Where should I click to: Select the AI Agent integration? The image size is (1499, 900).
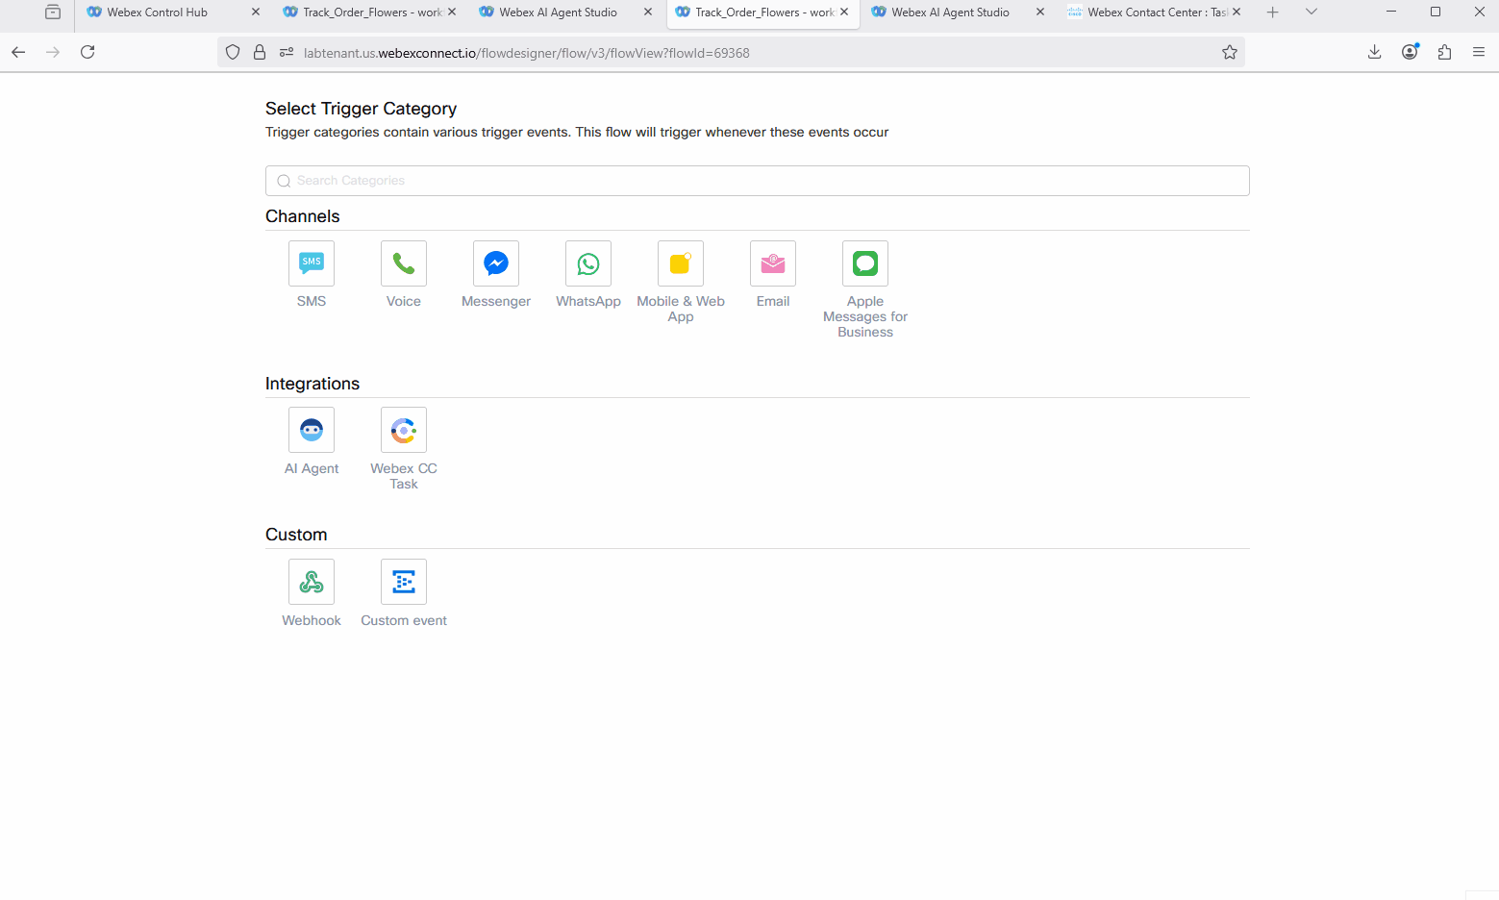[x=312, y=431]
